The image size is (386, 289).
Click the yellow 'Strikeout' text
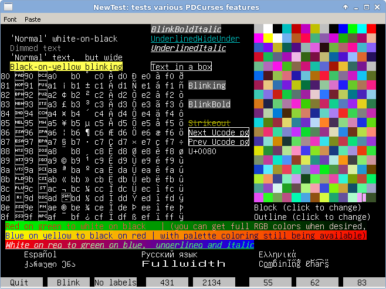pos(209,123)
